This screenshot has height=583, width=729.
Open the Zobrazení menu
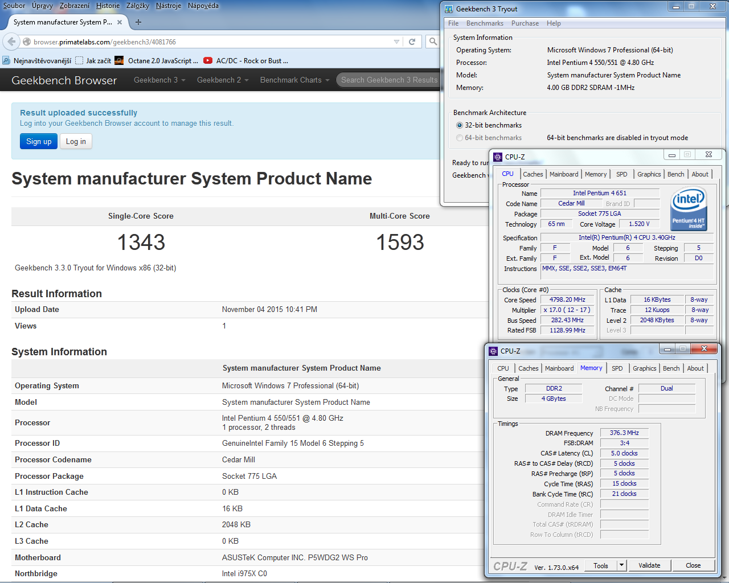[75, 6]
